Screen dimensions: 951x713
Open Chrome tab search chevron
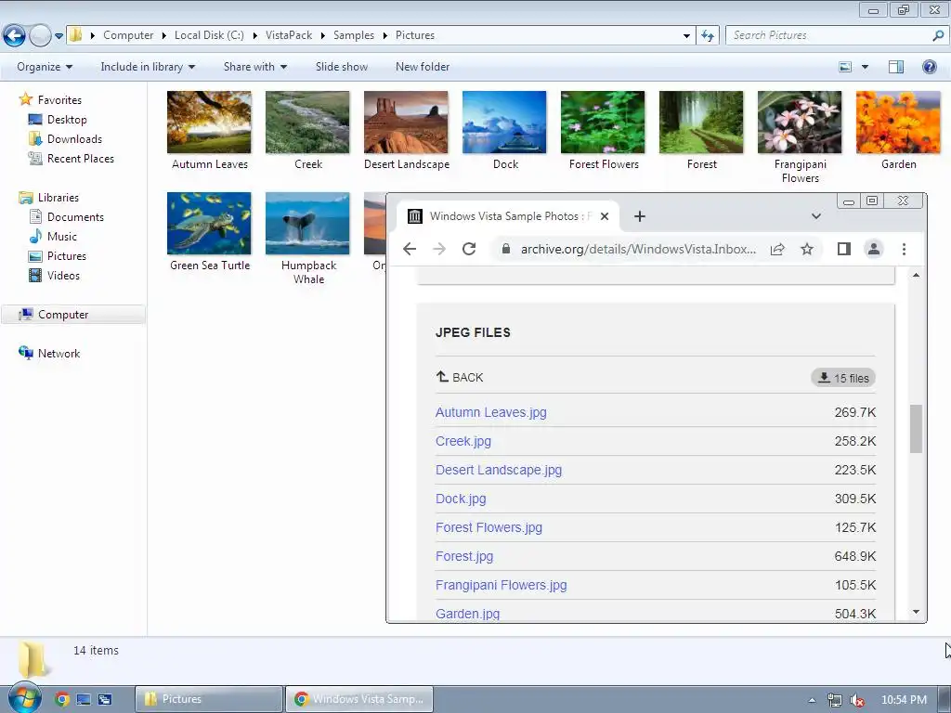[x=816, y=216]
